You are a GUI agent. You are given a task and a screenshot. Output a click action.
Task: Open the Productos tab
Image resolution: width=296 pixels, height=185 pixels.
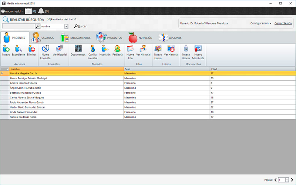[109, 38]
